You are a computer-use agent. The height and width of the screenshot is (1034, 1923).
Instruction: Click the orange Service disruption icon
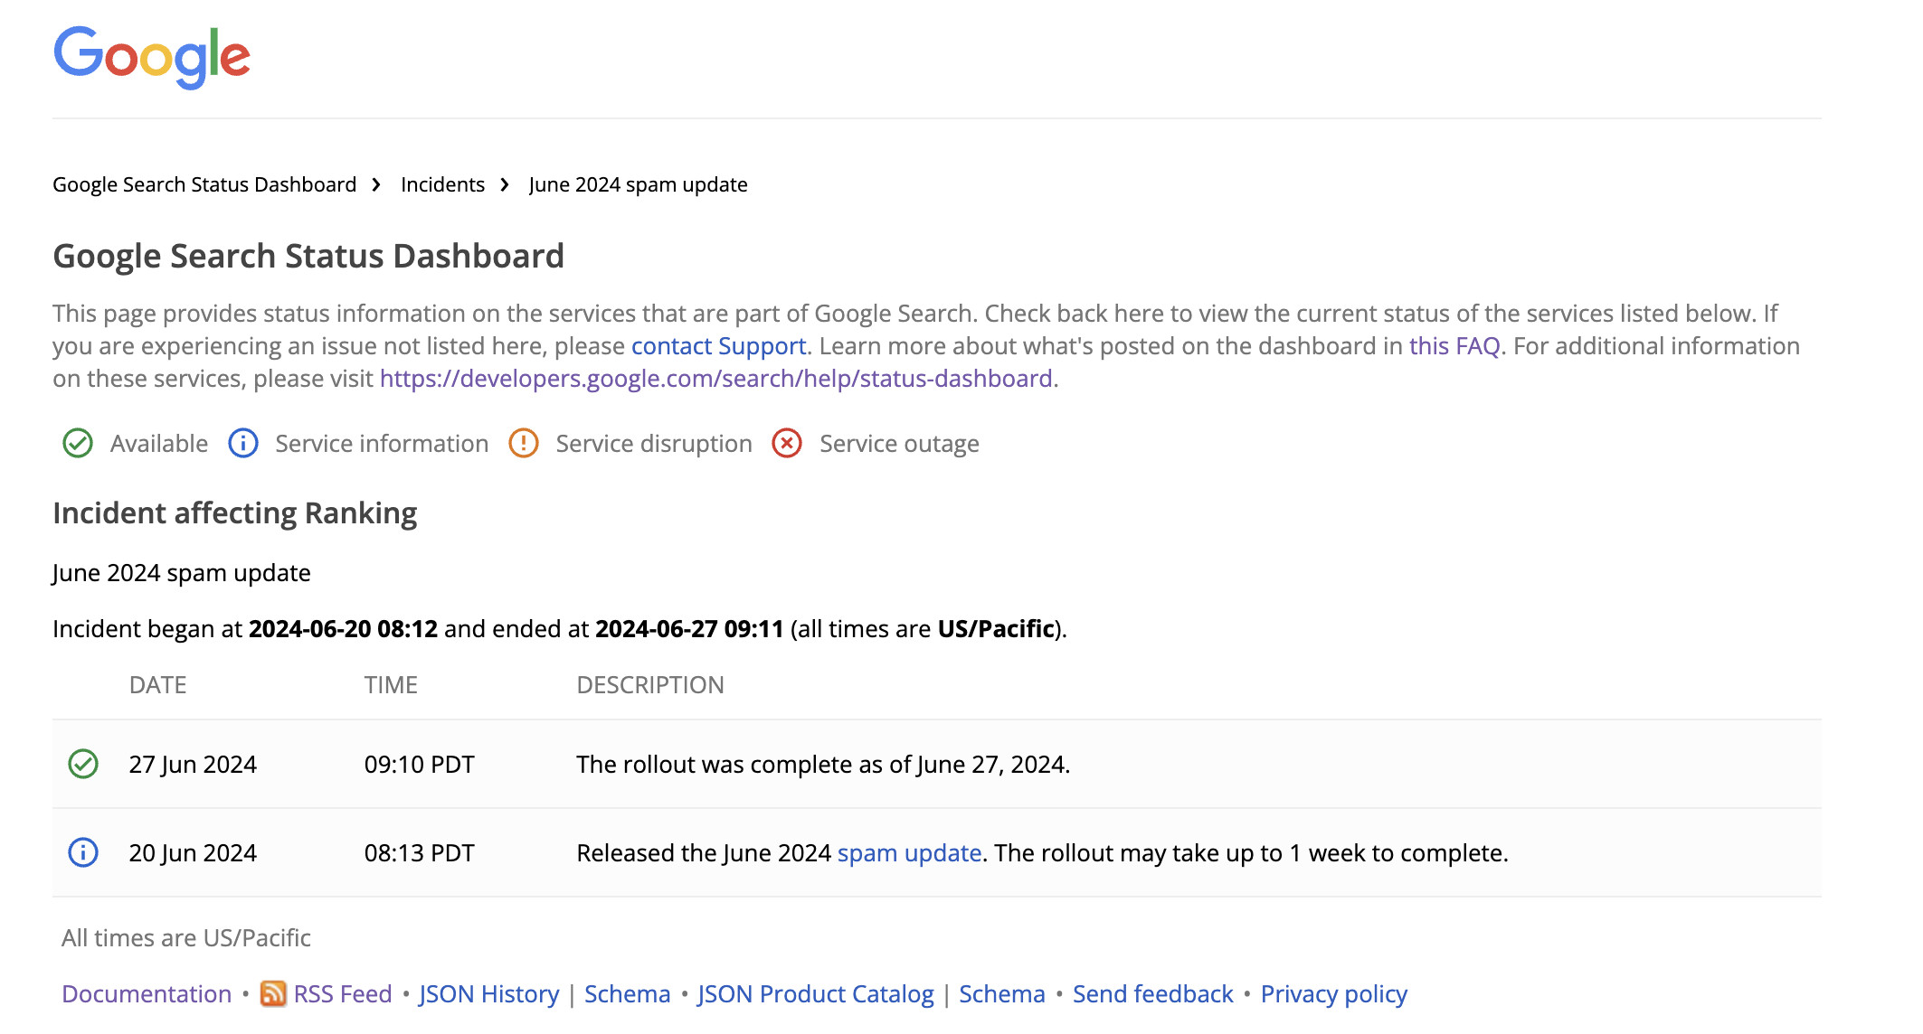point(524,443)
